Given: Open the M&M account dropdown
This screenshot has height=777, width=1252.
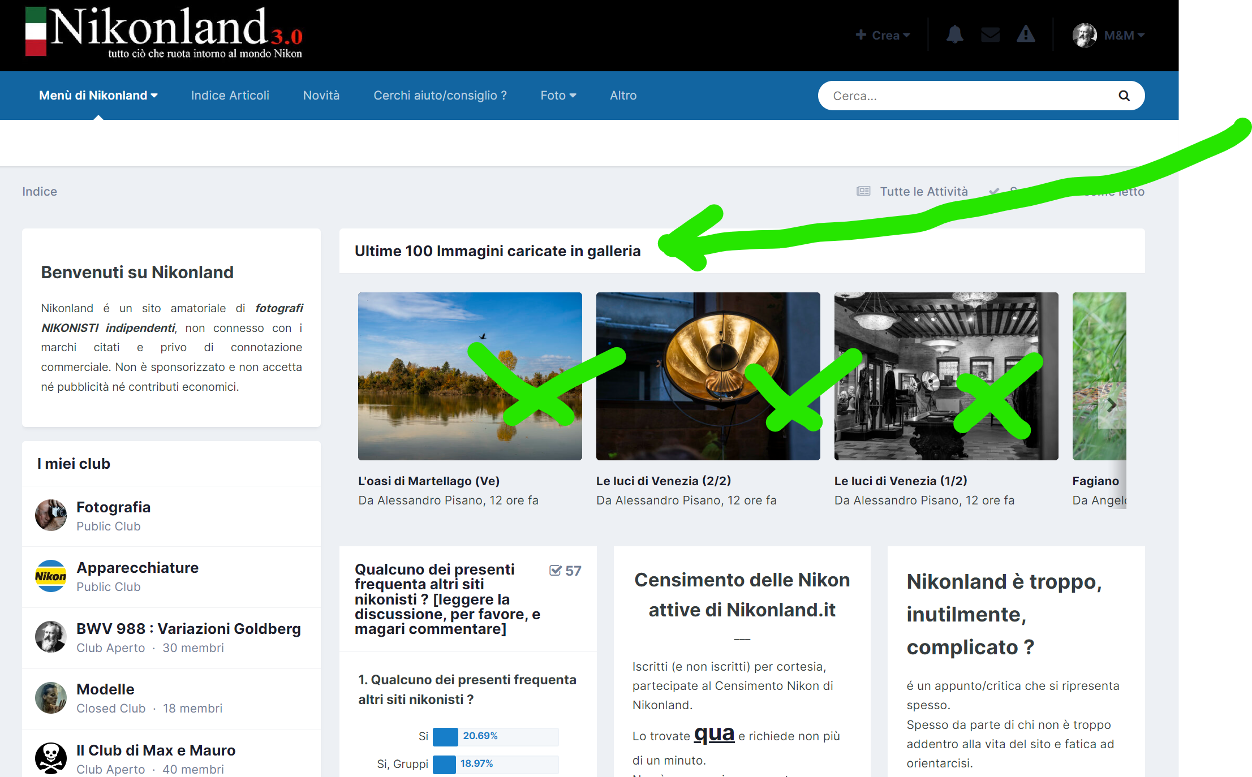Looking at the screenshot, I should pyautogui.click(x=1124, y=35).
